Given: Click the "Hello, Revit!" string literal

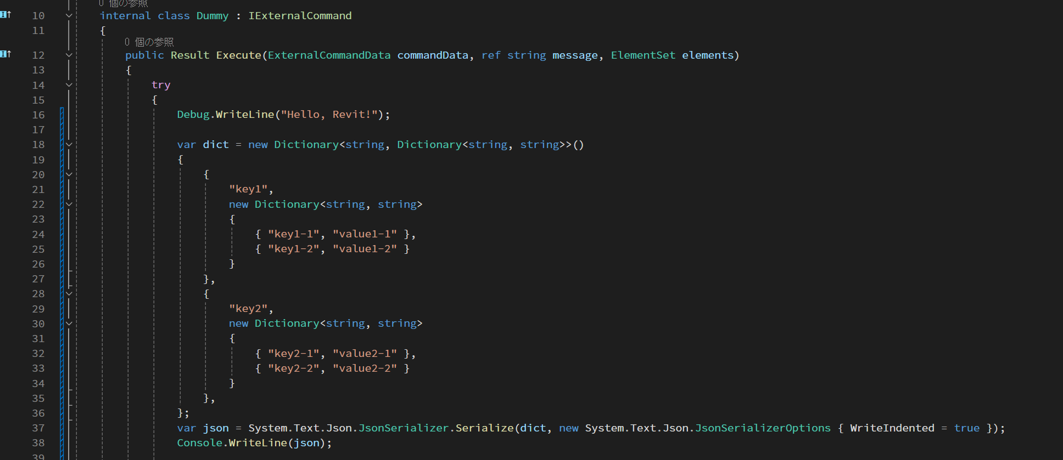Looking at the screenshot, I should (329, 115).
